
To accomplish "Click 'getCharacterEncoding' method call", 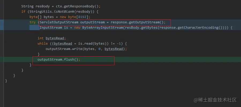I will pyautogui.click(x=198, y=28).
